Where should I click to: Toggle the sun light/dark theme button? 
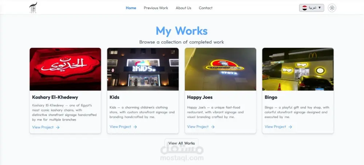point(332,8)
